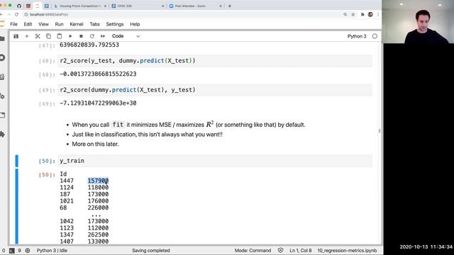The image size is (454, 255).
Task: Click the terminal count icon in status bar
Action: pos(12,251)
